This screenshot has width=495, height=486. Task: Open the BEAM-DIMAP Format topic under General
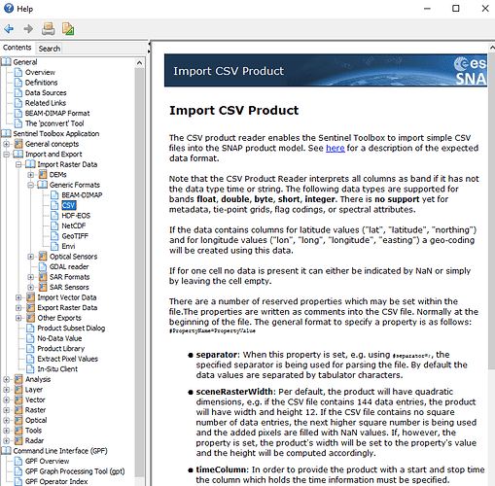[x=57, y=113]
